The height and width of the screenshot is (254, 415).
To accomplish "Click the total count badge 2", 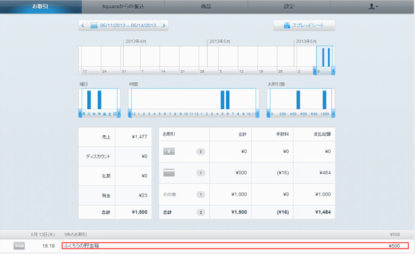I will tap(201, 213).
